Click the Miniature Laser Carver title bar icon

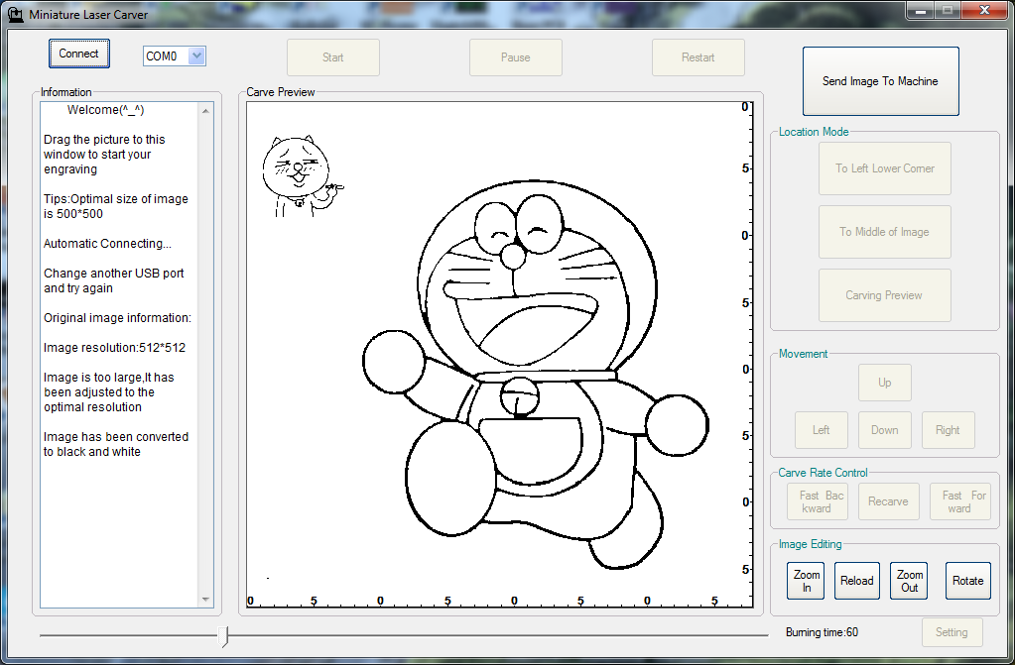(x=16, y=14)
